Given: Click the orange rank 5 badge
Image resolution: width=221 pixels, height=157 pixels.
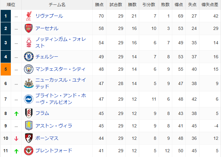Looking at the screenshot, I should click(6, 69).
